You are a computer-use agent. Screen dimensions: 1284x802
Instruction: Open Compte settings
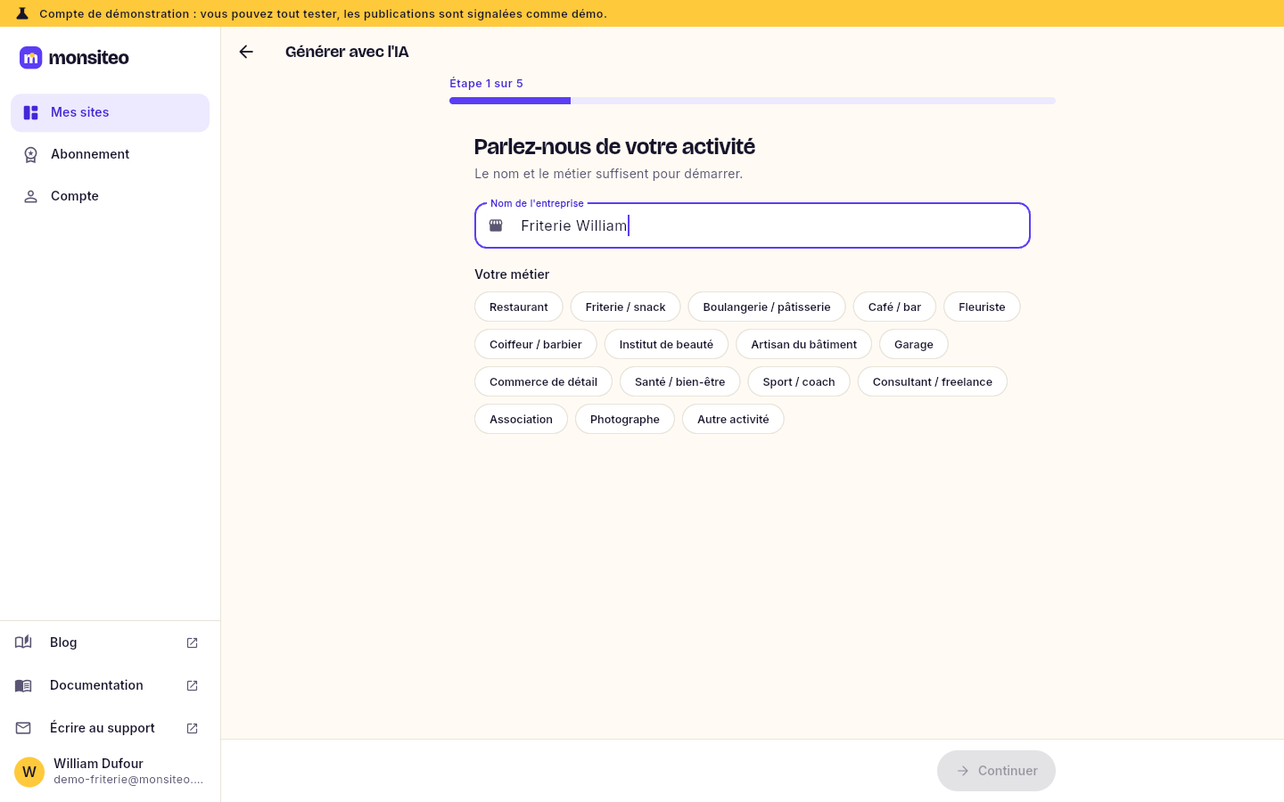coord(110,197)
